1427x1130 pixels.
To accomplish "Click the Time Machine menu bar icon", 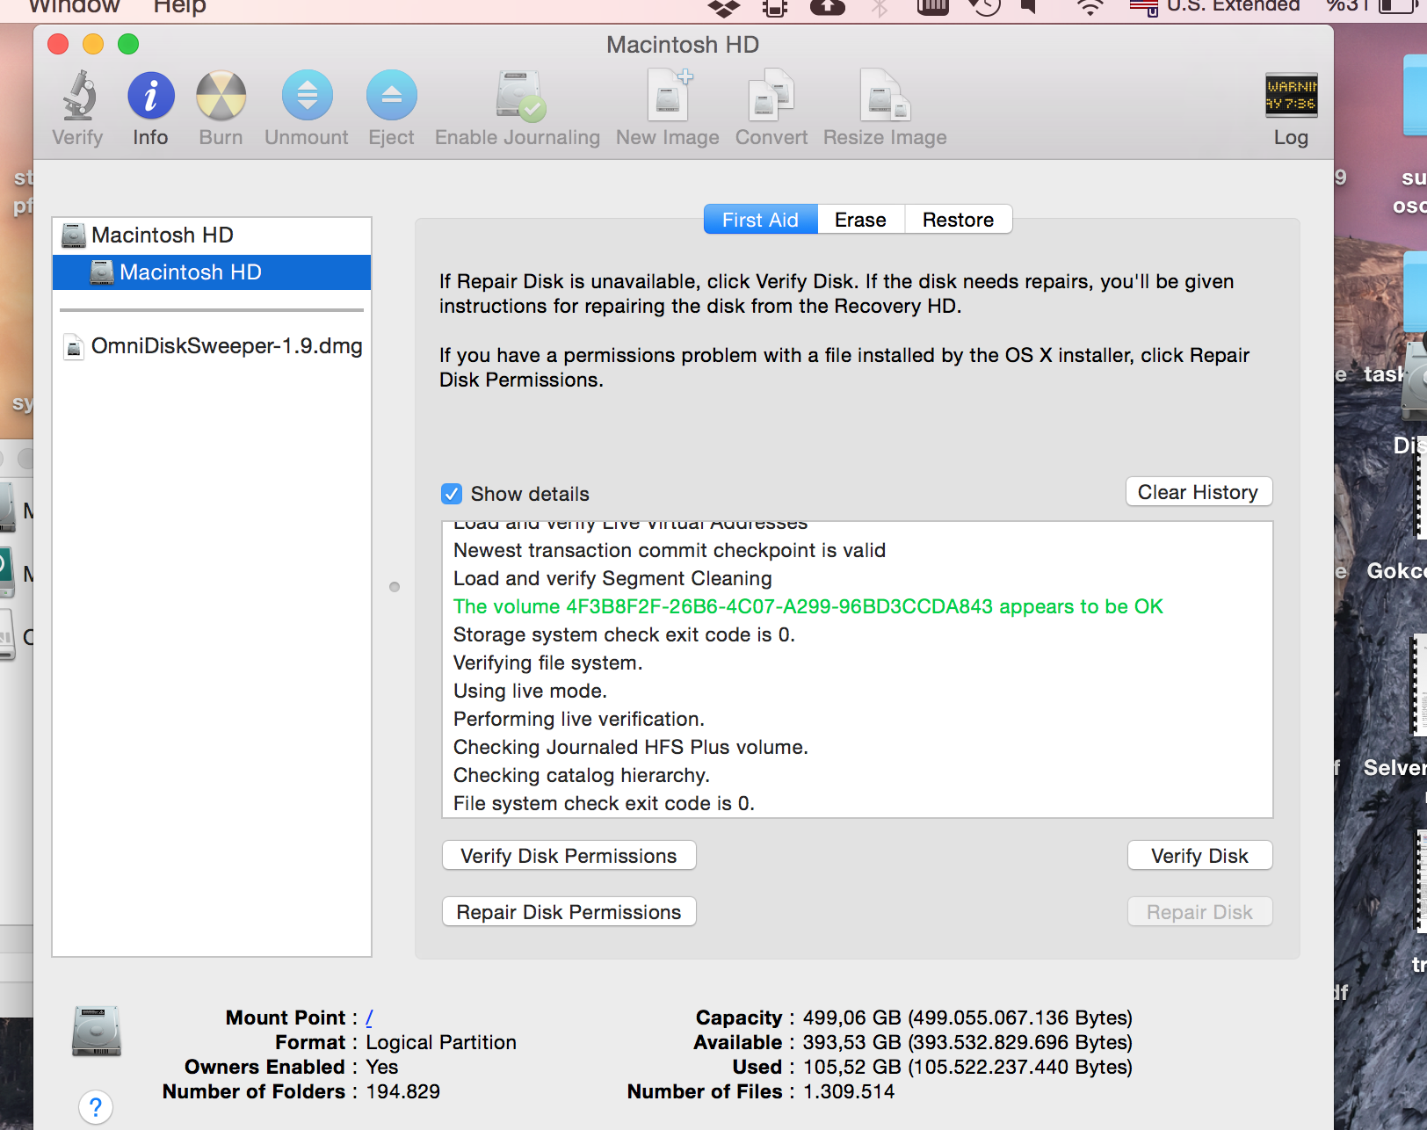I will tap(985, 8).
